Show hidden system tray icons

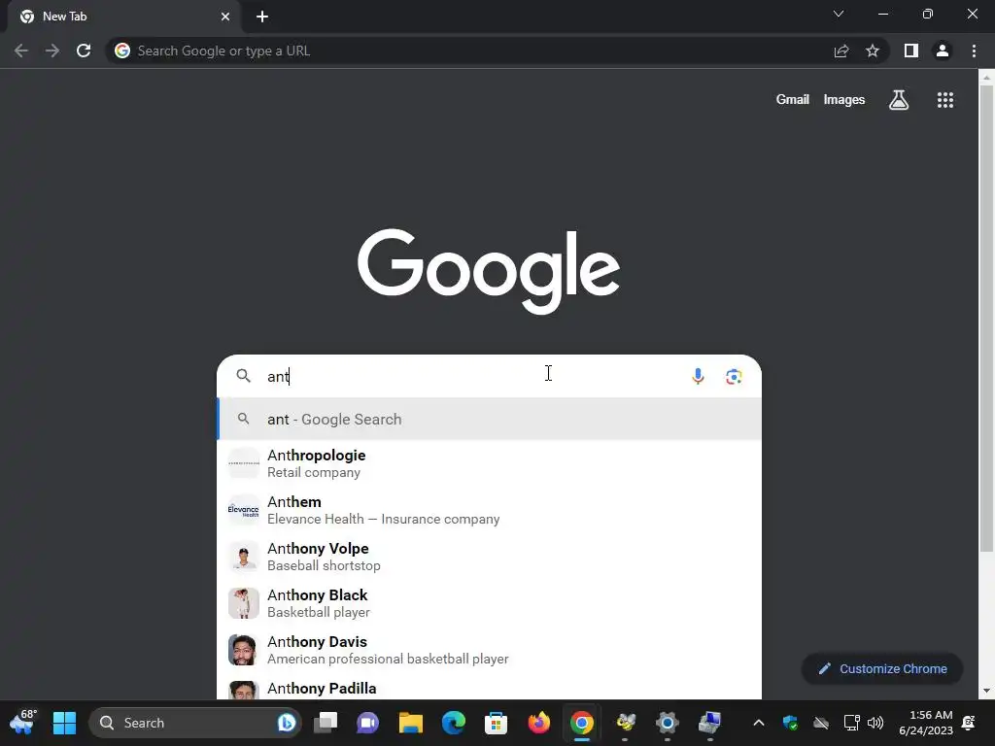(x=758, y=723)
